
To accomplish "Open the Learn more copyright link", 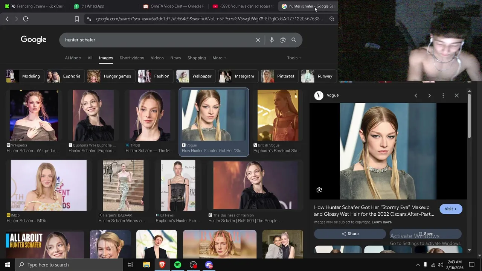I will pyautogui.click(x=382, y=222).
